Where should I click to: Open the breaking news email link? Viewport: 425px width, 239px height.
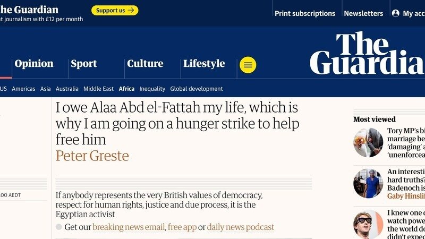coord(129,227)
